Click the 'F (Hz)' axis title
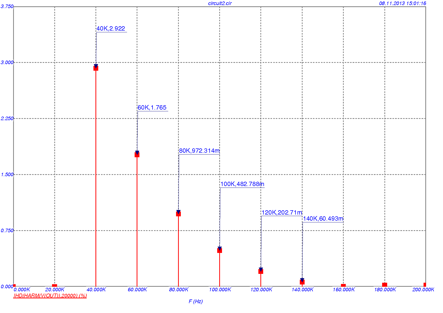 196,301
